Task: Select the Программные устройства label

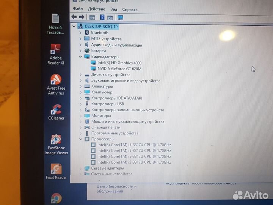Action: (115, 133)
